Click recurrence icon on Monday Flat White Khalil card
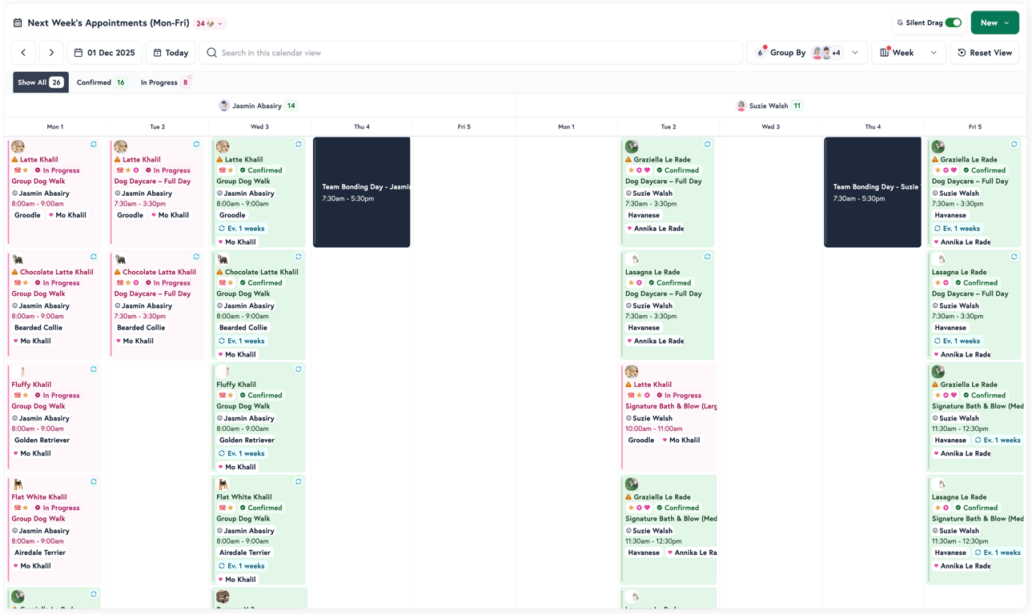Viewport: 1032px width, 614px height. click(x=94, y=482)
